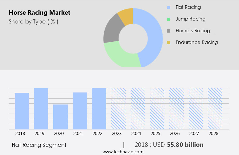Open the www.technavio.com link
The width and height of the screenshot is (239, 155).
coord(123,151)
